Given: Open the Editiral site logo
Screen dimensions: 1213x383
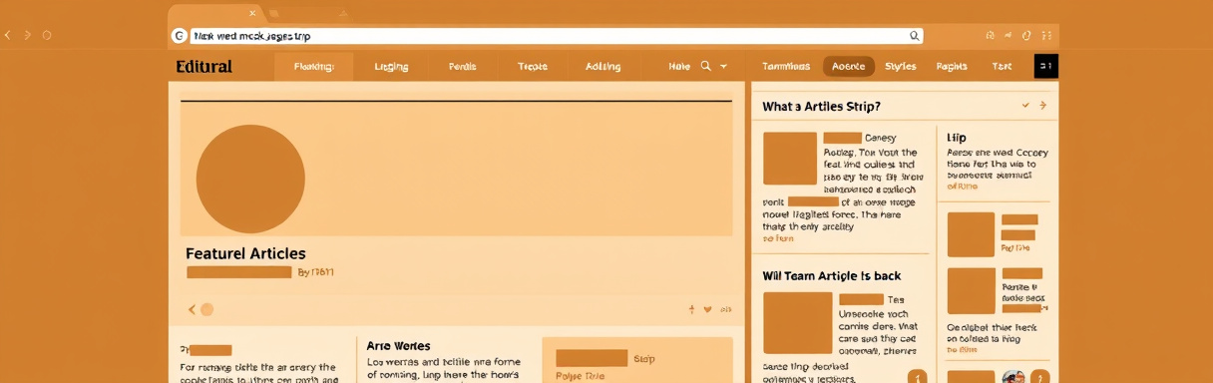Looking at the screenshot, I should pyautogui.click(x=203, y=67).
